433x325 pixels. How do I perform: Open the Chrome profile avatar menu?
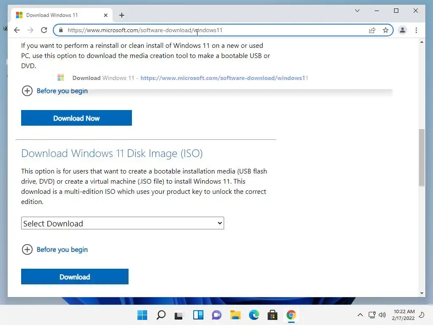point(403,30)
